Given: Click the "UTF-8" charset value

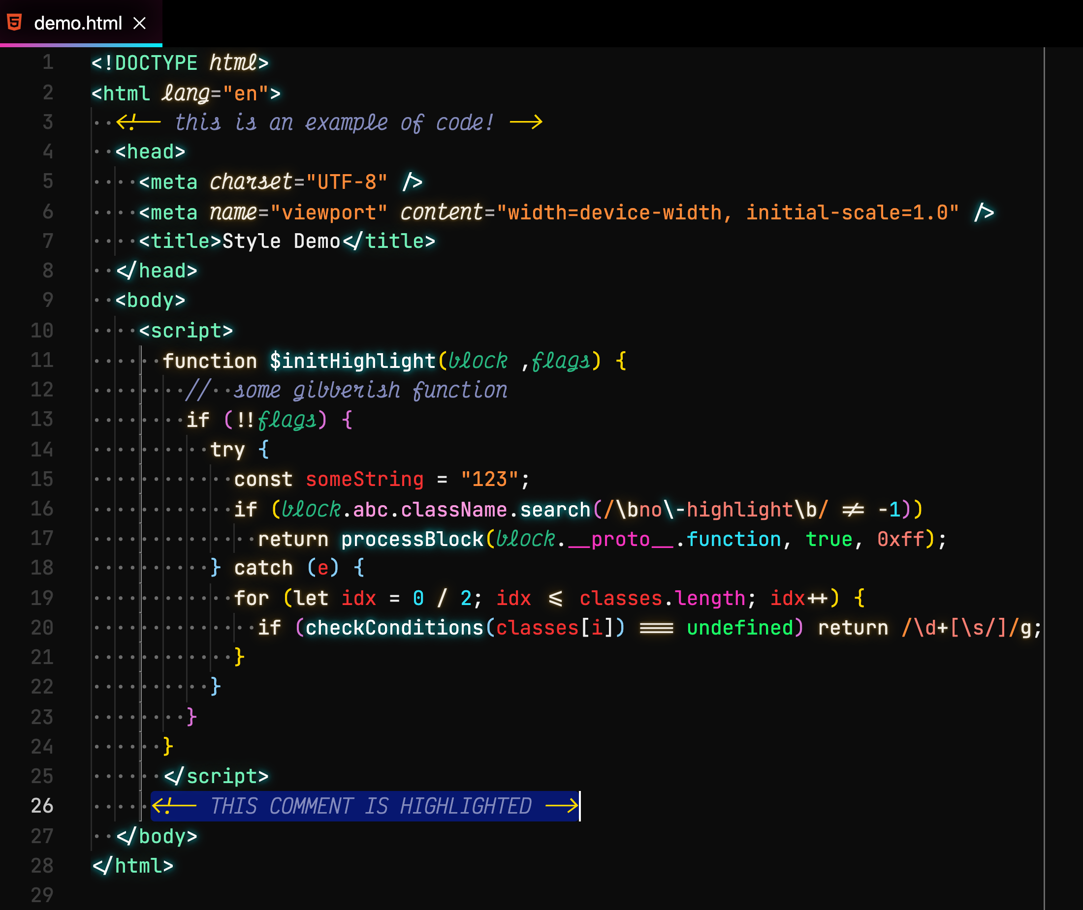Looking at the screenshot, I should (347, 182).
